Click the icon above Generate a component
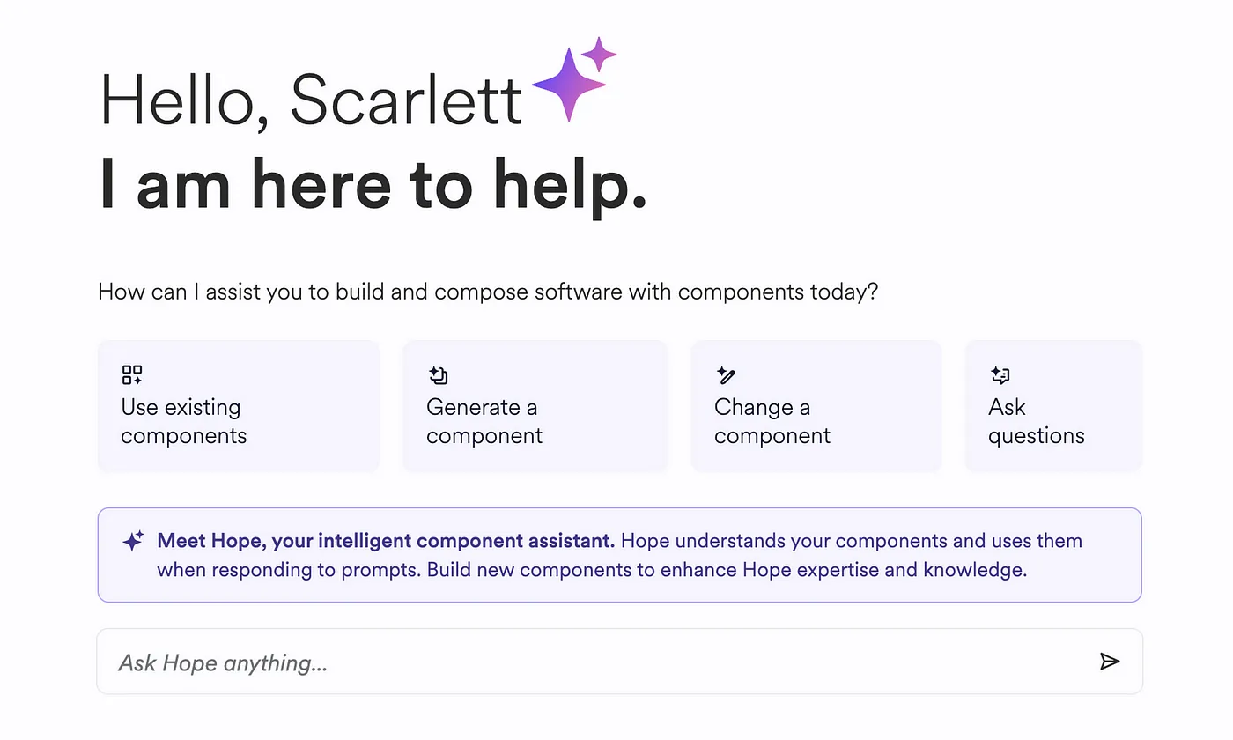The width and height of the screenshot is (1233, 740). coord(438,375)
